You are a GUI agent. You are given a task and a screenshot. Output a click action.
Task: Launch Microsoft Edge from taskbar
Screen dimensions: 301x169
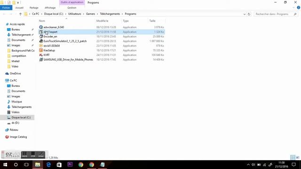click(48, 165)
